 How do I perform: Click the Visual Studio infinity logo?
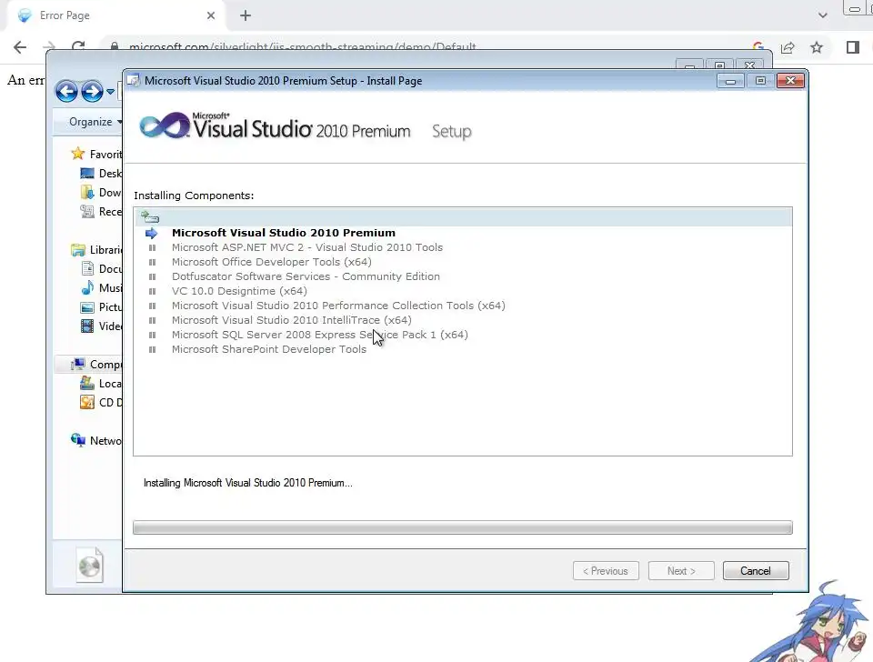pos(165,125)
